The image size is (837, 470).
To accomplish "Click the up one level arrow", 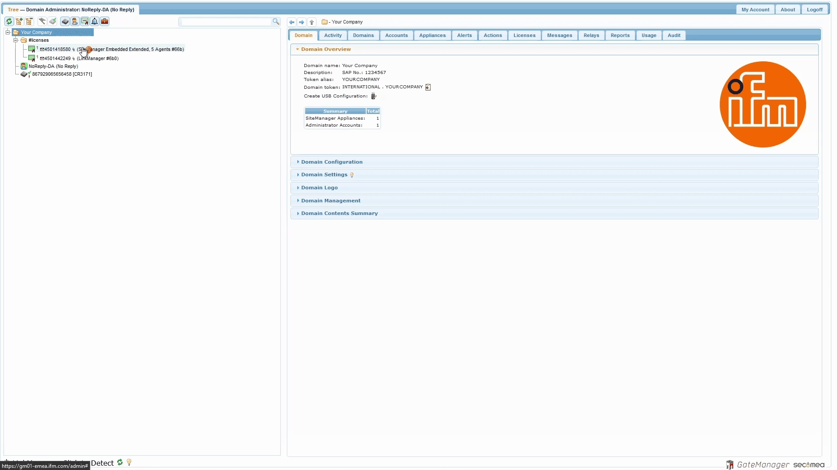I will [x=312, y=22].
